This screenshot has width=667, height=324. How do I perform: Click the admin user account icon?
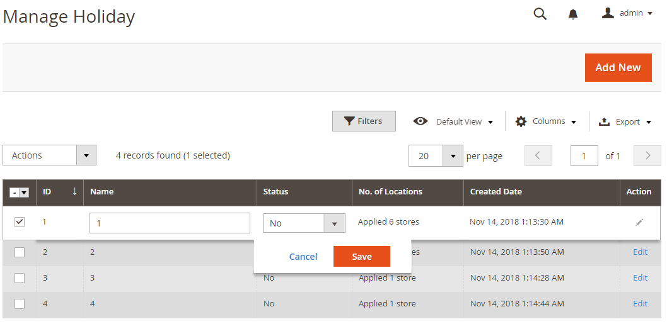pos(608,13)
